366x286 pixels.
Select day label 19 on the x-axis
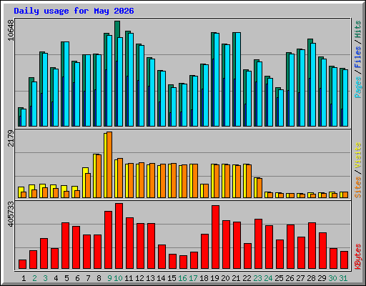coord(214,278)
